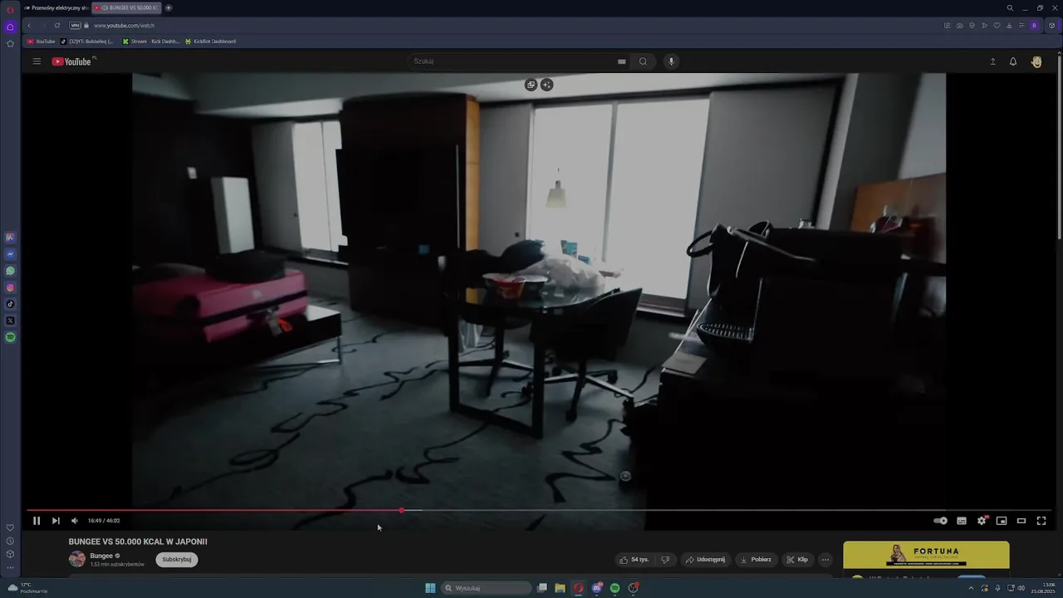This screenshot has height=598, width=1063.
Task: Click the www.youtube.com/watch address bar
Action: [x=124, y=26]
